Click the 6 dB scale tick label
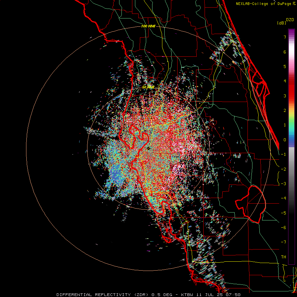Image resolution: width=297 pixels, height=297 pixels. [x=285, y=52]
